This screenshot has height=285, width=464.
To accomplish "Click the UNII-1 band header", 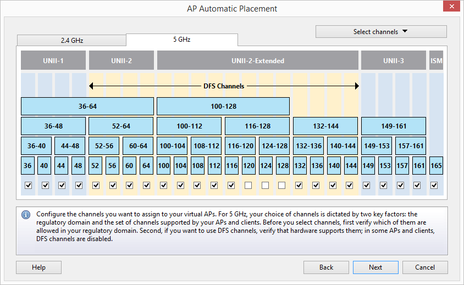I will 53,60.
